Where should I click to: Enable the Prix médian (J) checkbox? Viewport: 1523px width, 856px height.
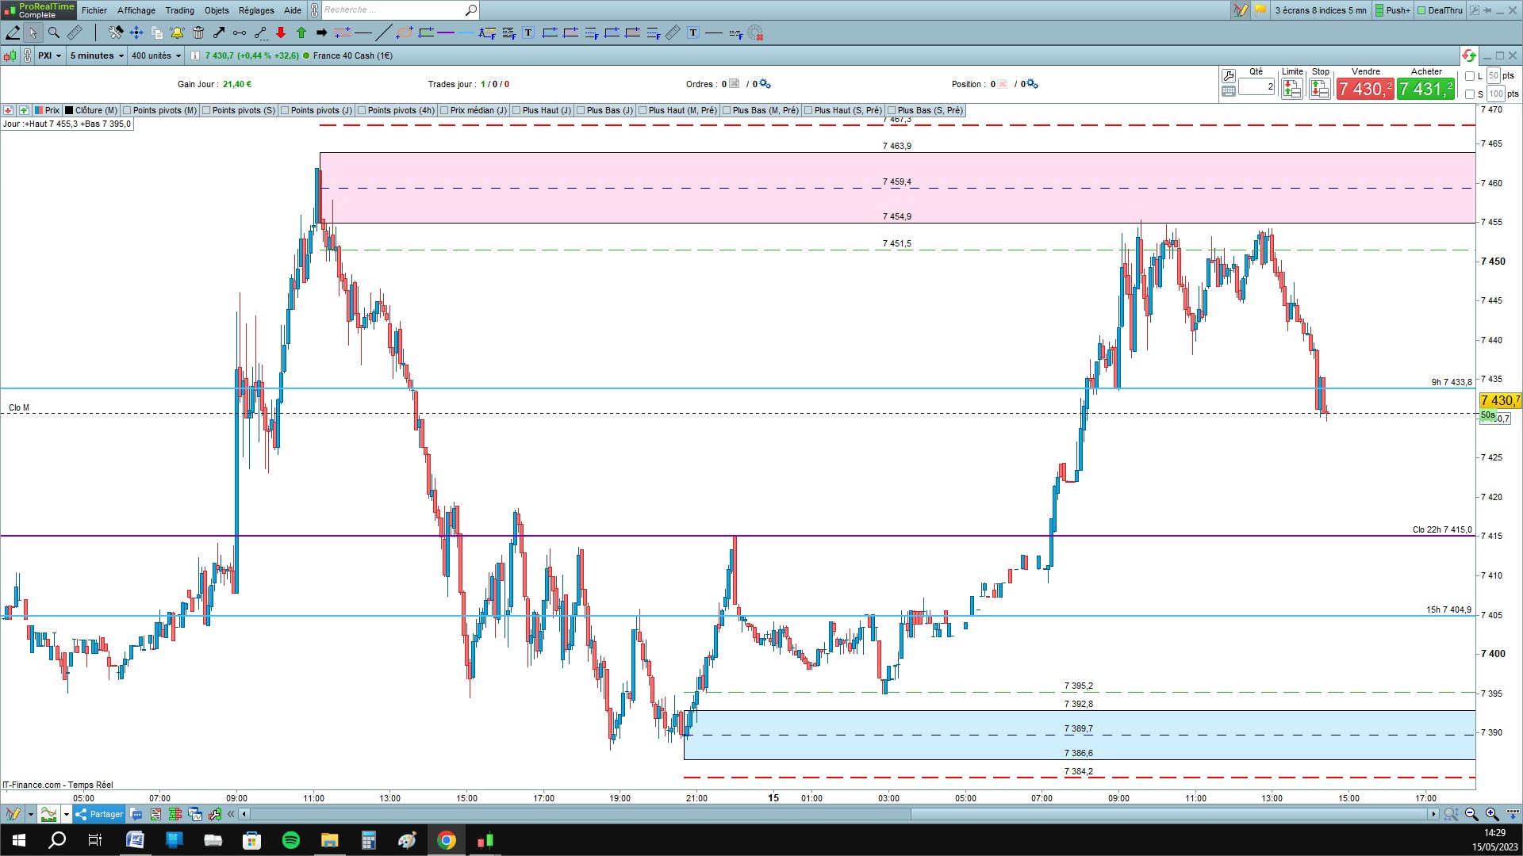pos(444,110)
